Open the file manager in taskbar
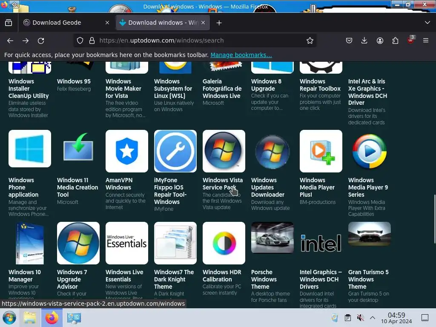The image size is (436, 327). [x=30, y=318]
